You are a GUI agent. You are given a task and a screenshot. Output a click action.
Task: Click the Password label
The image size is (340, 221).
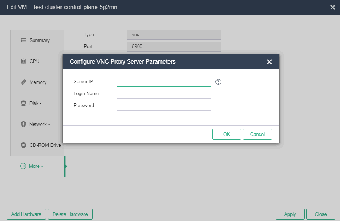coord(84,106)
